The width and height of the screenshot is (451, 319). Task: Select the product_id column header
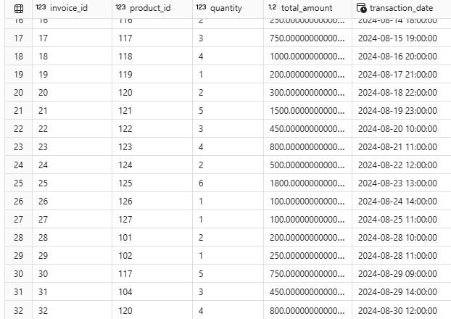pyautogui.click(x=152, y=9)
